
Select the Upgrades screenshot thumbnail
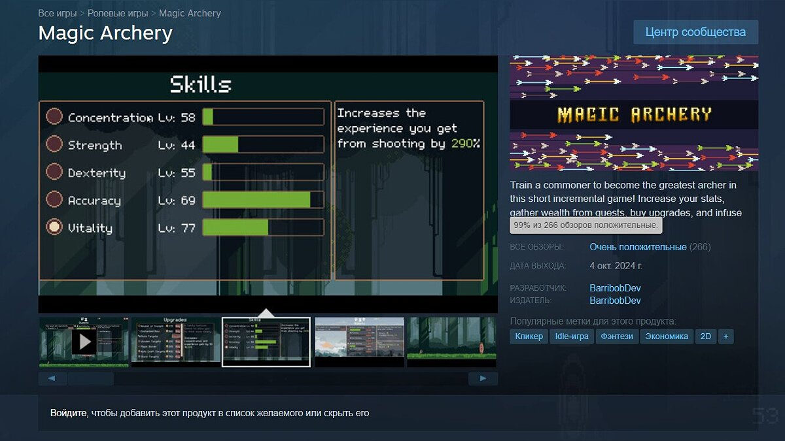[176, 342]
